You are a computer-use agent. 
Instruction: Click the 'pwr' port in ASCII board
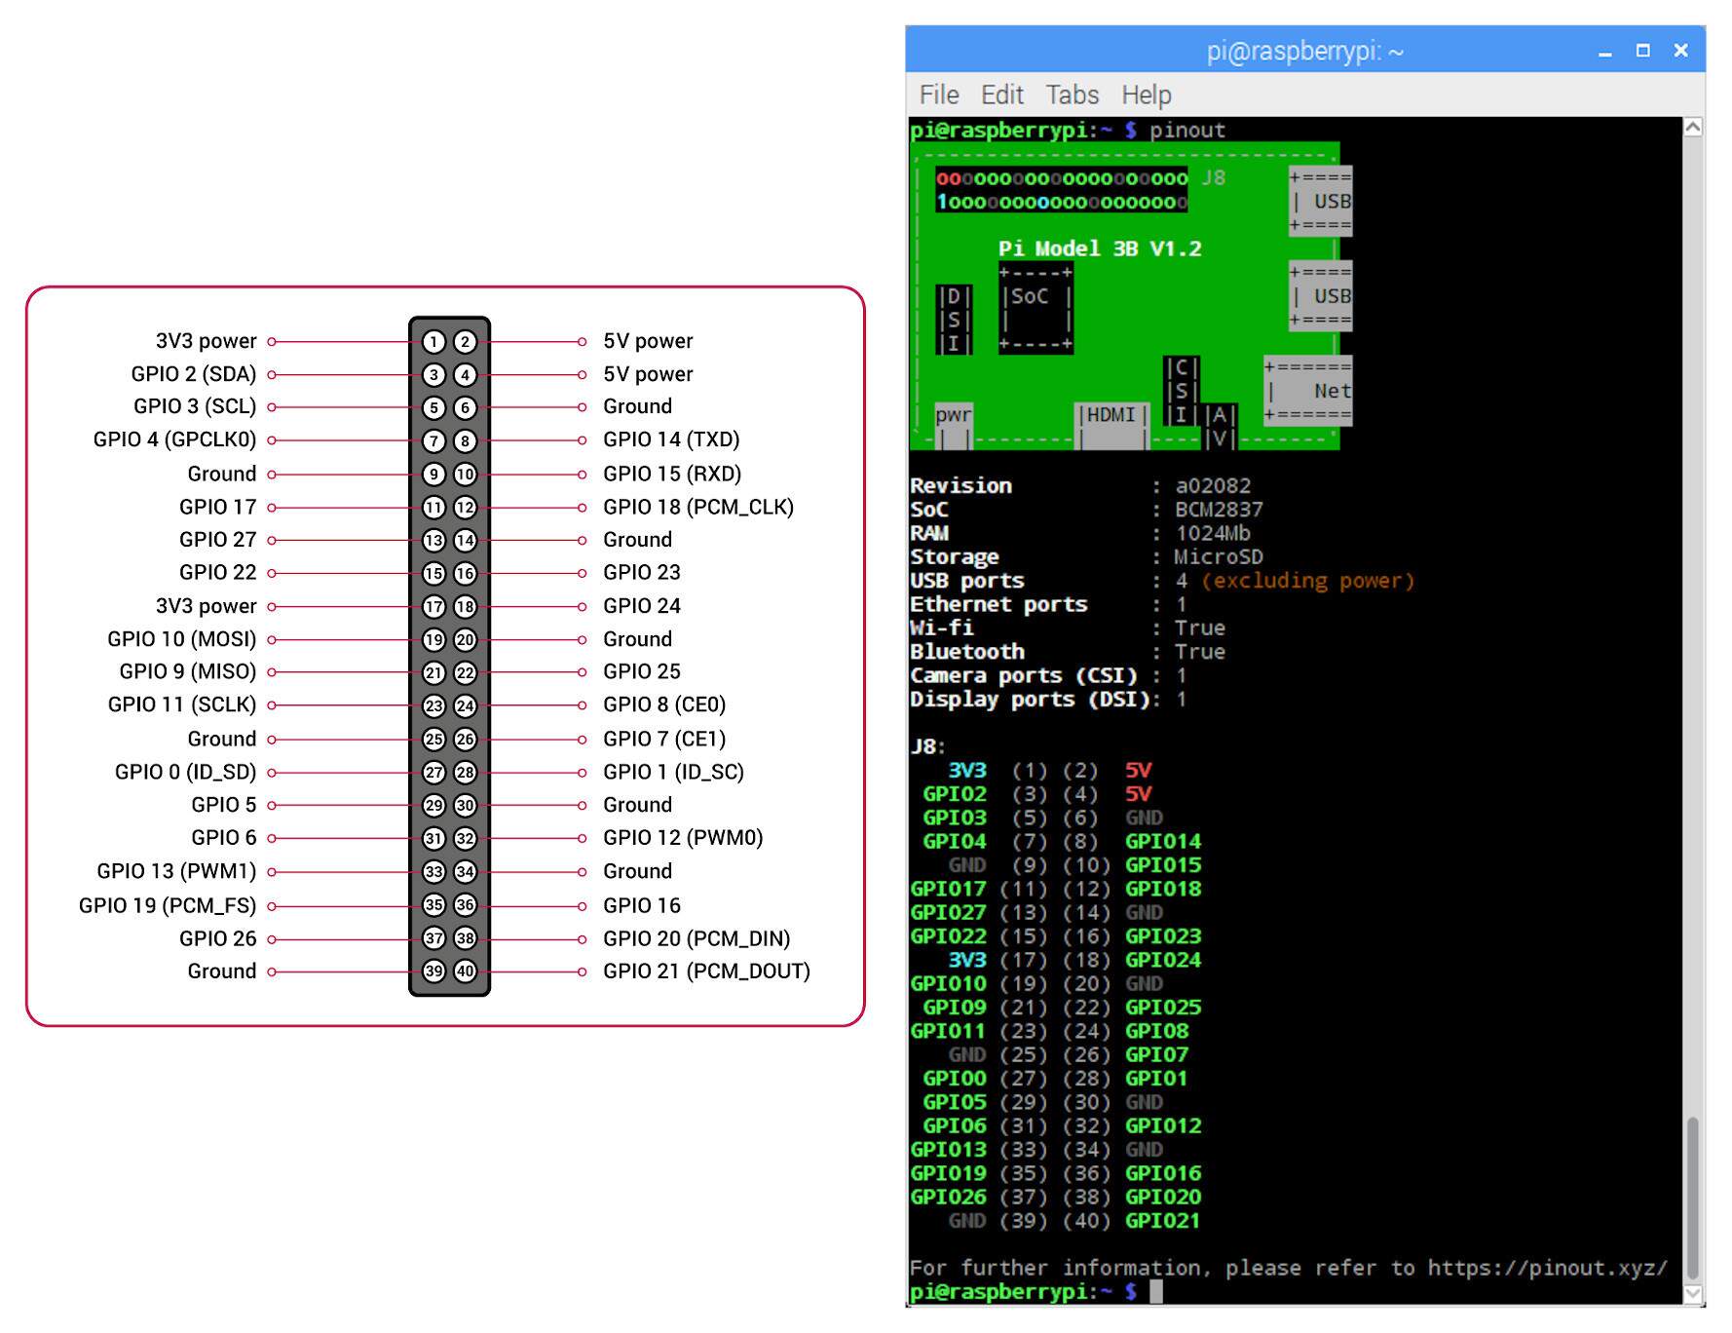click(954, 426)
